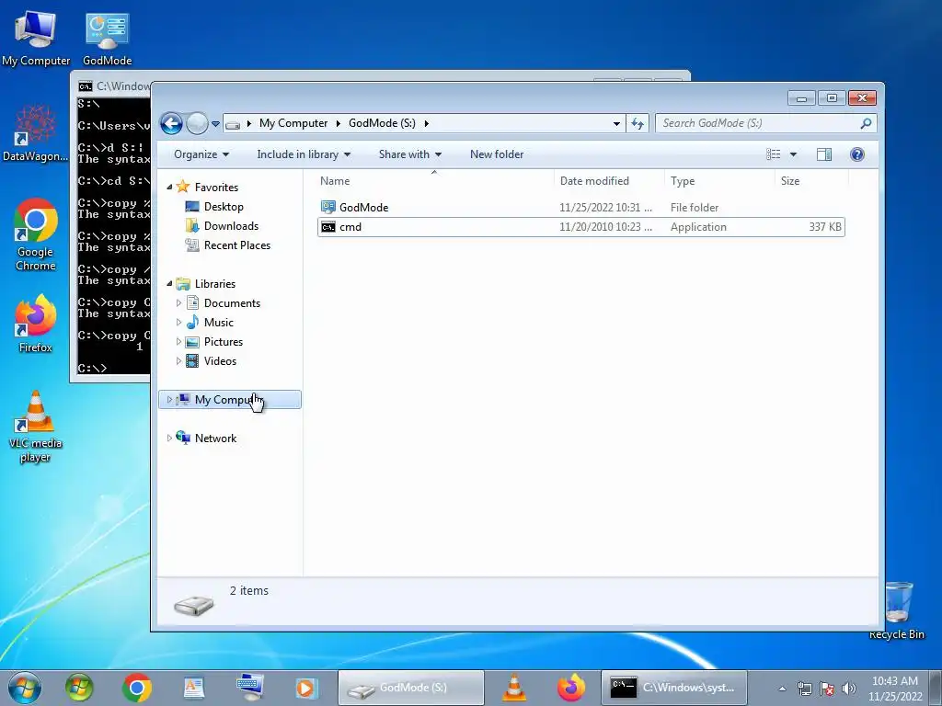
Task: Collapse the Libraries section
Action: tap(169, 283)
